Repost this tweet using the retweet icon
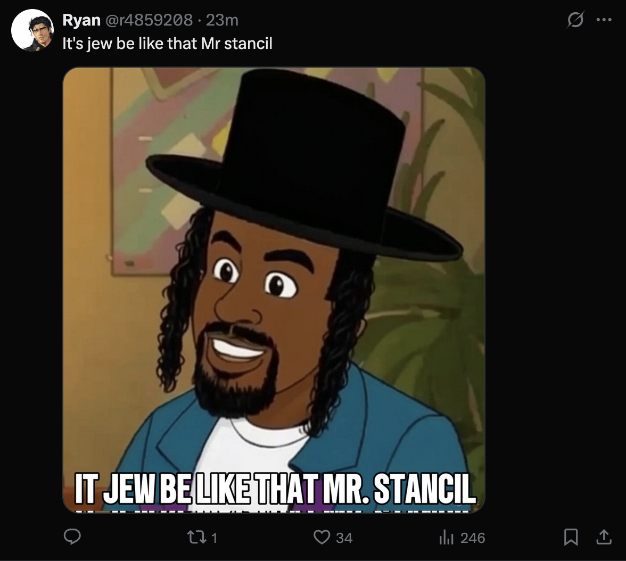Screen dimensions: 626x561 click(x=197, y=537)
